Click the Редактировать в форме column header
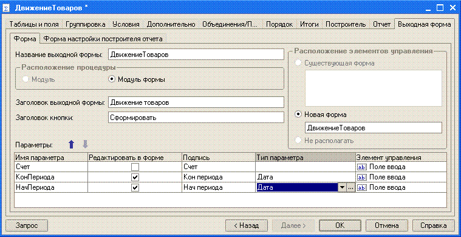 [135, 157]
